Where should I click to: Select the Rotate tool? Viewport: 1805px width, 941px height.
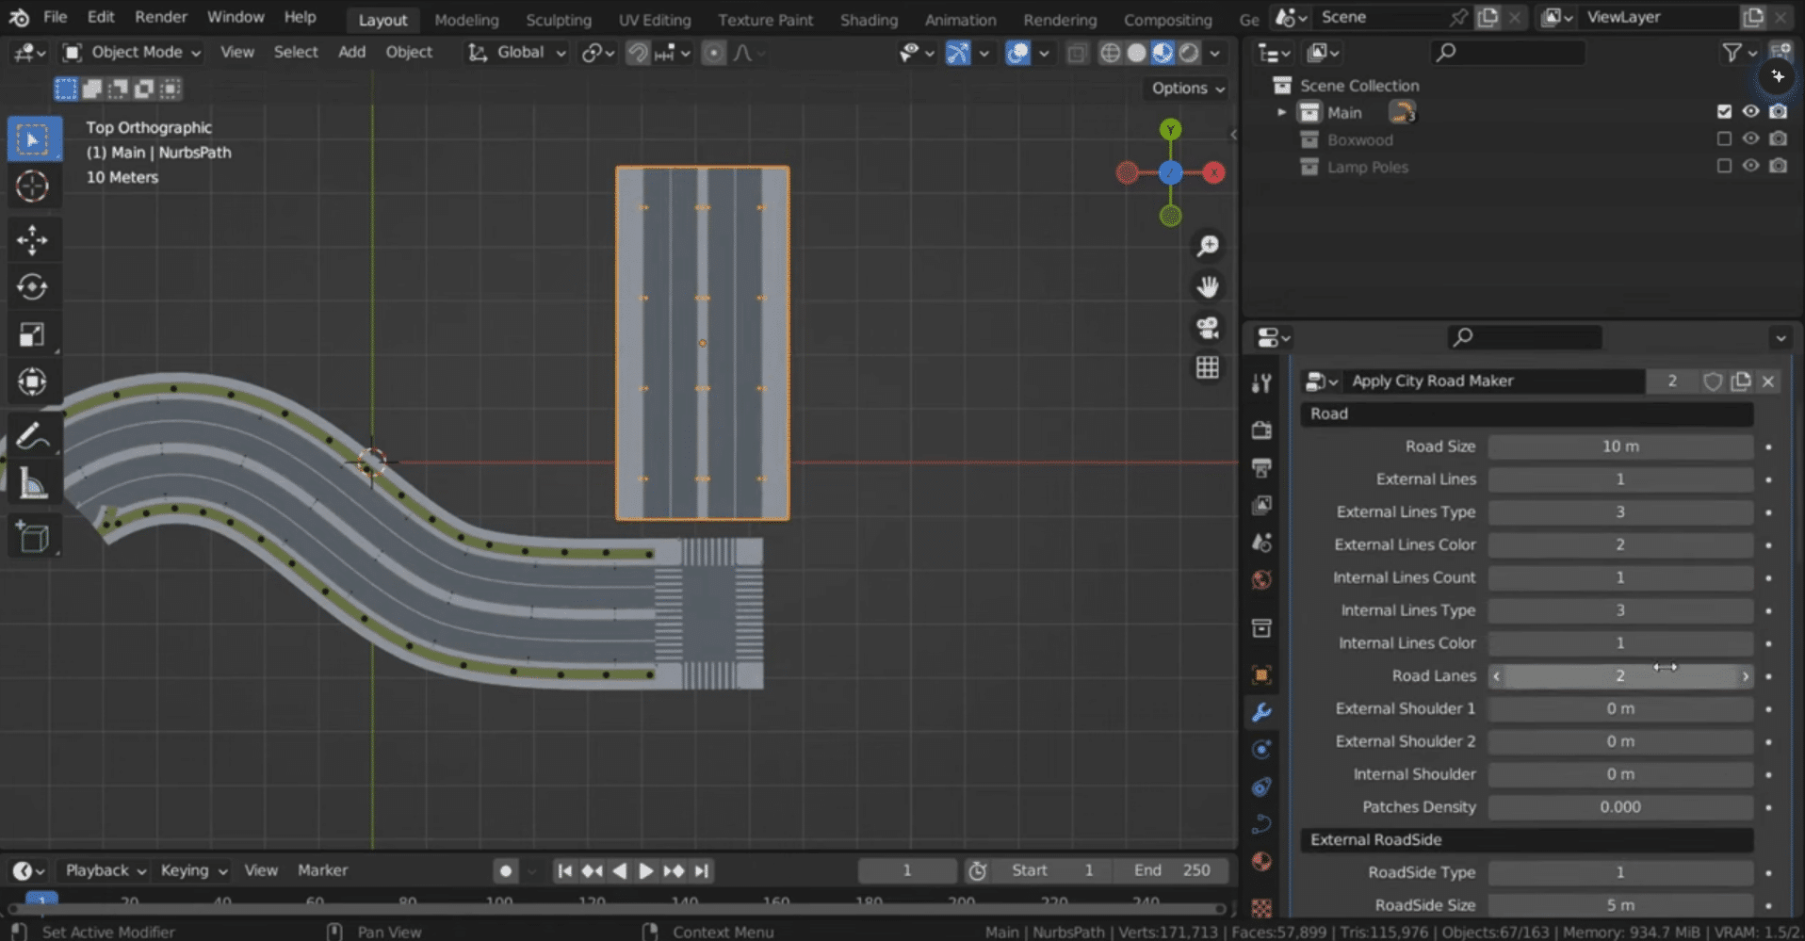pyautogui.click(x=32, y=286)
